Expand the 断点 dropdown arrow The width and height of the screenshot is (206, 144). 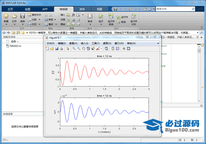coord(90,24)
